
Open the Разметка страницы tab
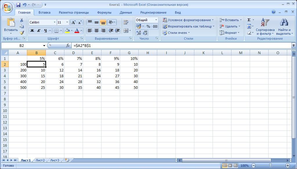(74, 12)
